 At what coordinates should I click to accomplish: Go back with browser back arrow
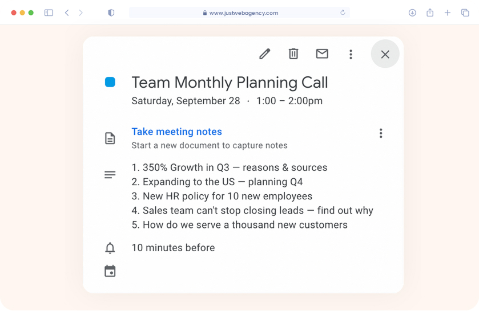tap(67, 13)
